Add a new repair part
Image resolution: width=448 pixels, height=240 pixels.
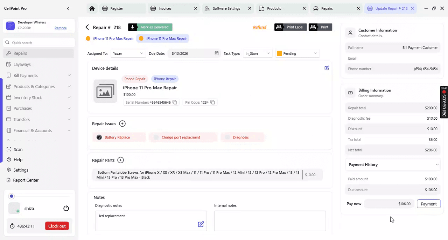120,160
